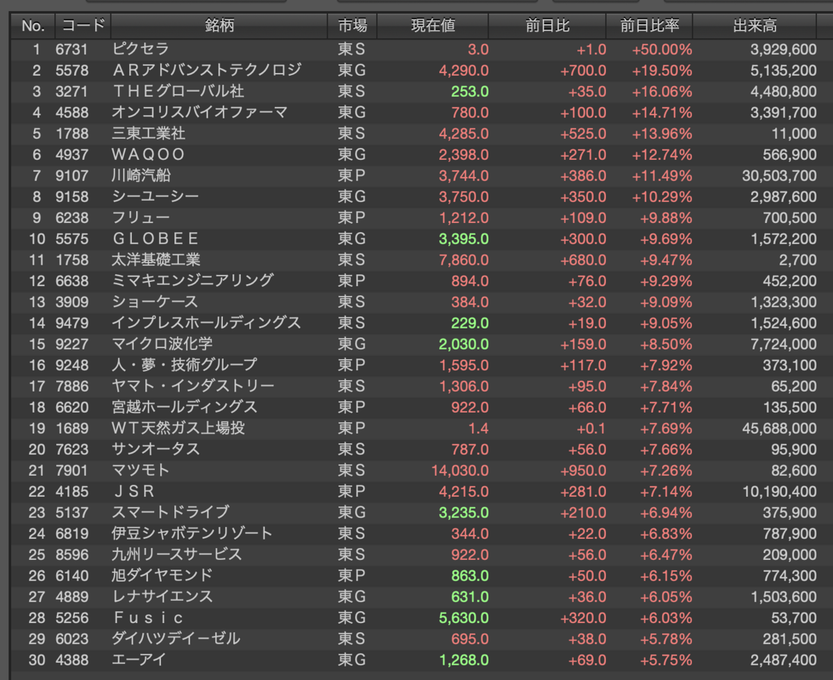Select WAQOO stock name
This screenshot has height=680, width=833.
(x=149, y=154)
